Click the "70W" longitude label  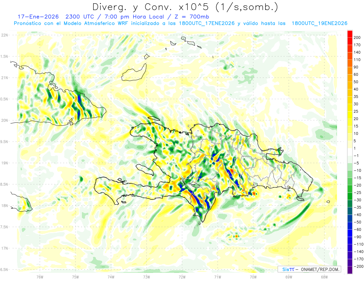point(253,276)
